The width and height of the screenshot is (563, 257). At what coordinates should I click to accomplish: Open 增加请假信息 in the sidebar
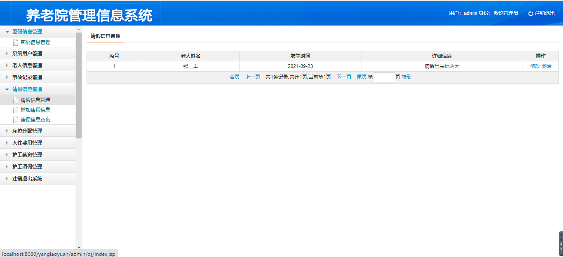coord(35,110)
